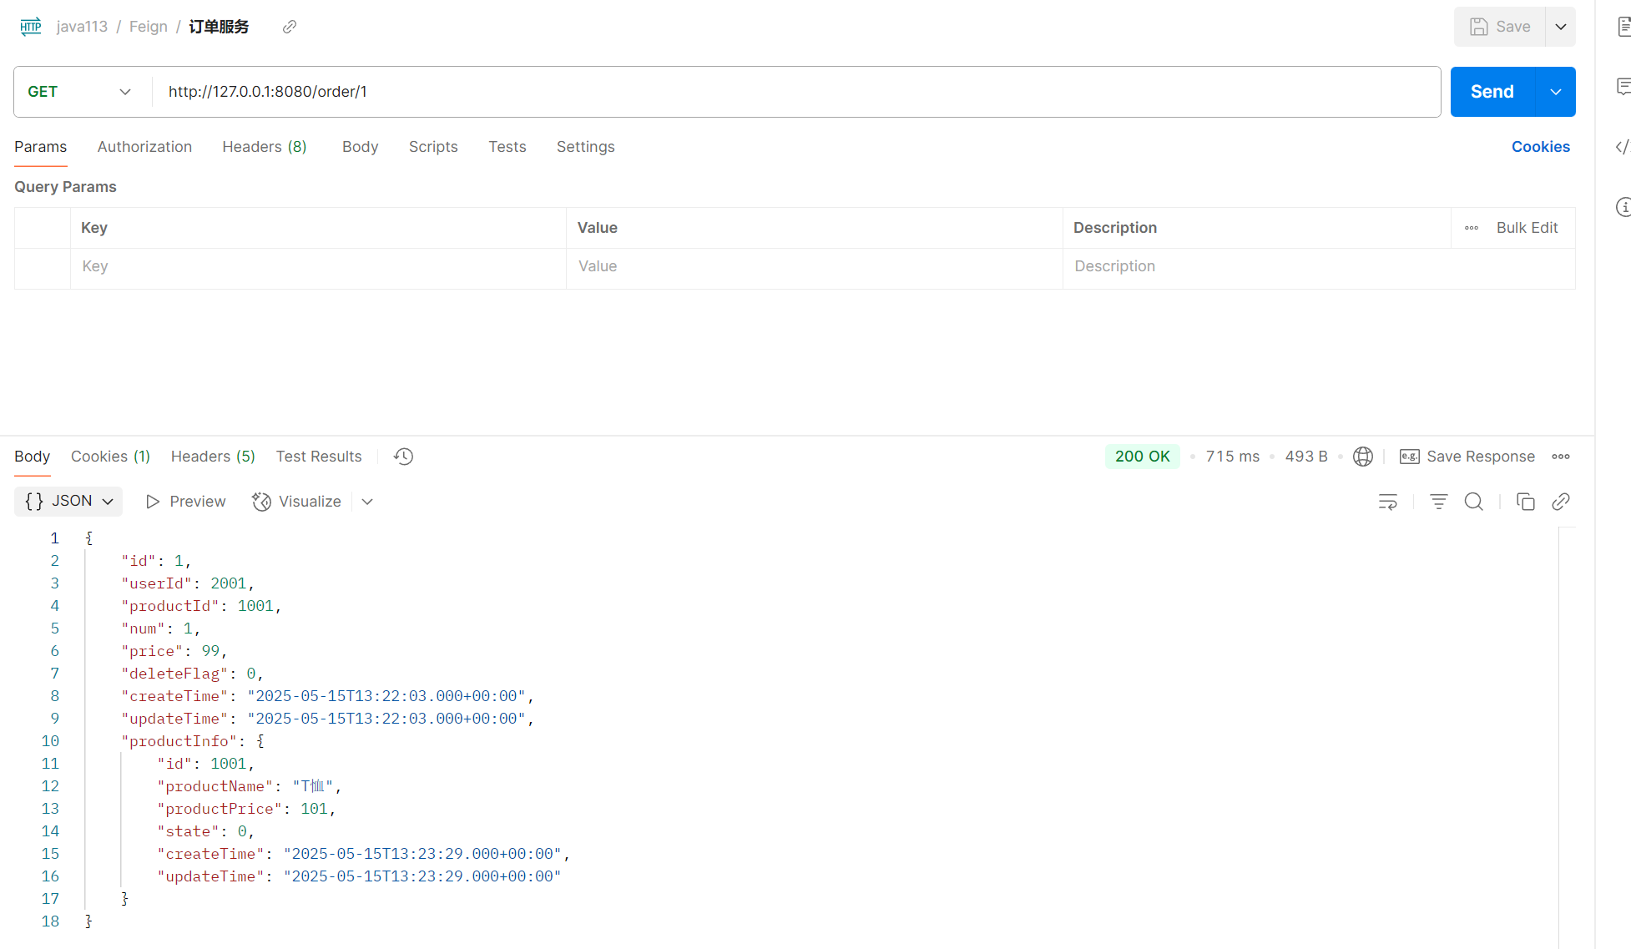Switch to the Authorization tab
Viewport: 1631px width, 949px height.
[144, 147]
